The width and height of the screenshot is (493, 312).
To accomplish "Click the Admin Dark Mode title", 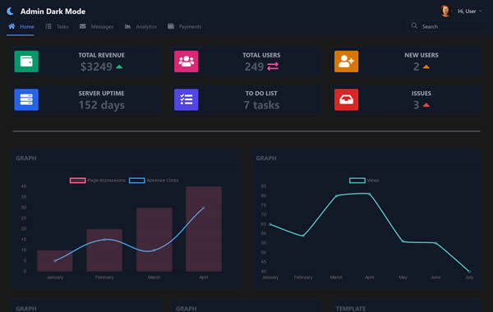I will click(x=53, y=11).
